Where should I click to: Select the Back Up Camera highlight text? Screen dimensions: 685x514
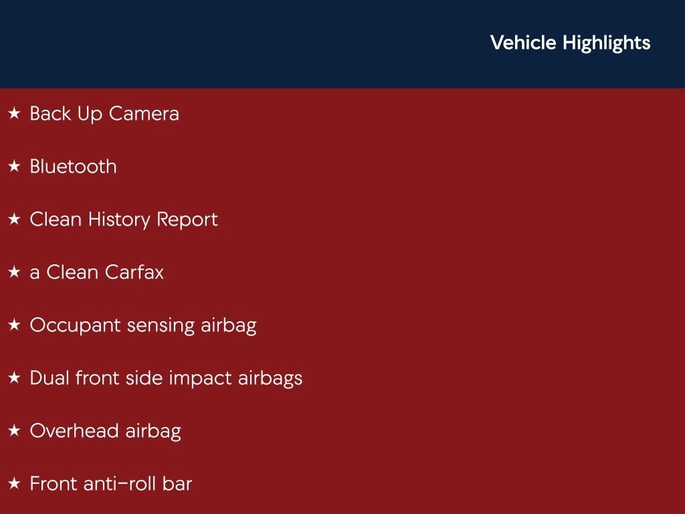pos(104,114)
